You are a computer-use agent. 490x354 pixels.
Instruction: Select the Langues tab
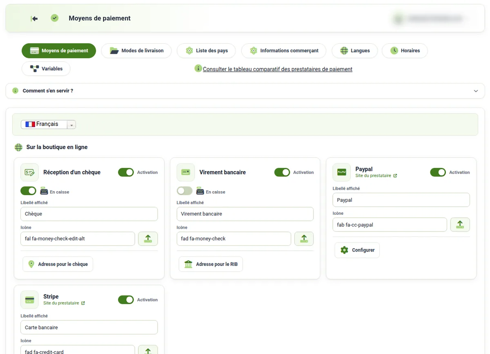point(355,51)
